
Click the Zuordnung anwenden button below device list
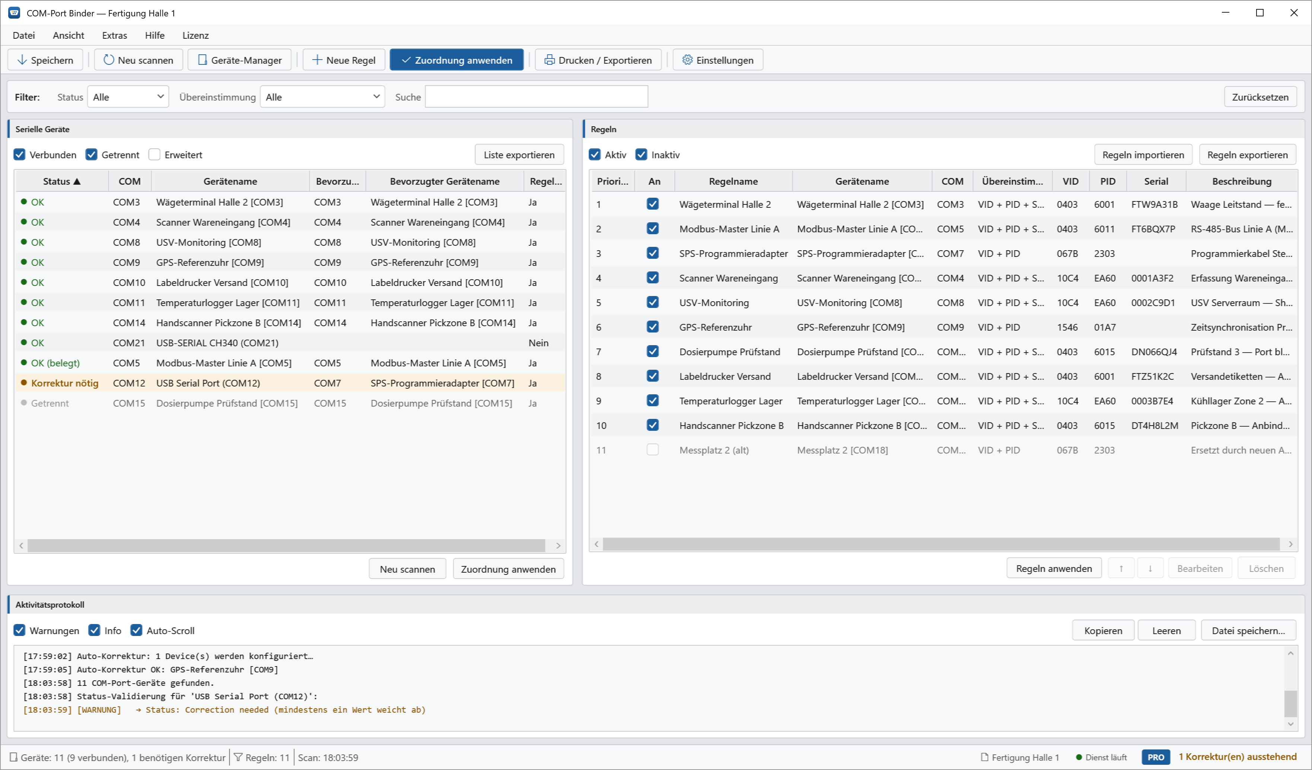[508, 569]
